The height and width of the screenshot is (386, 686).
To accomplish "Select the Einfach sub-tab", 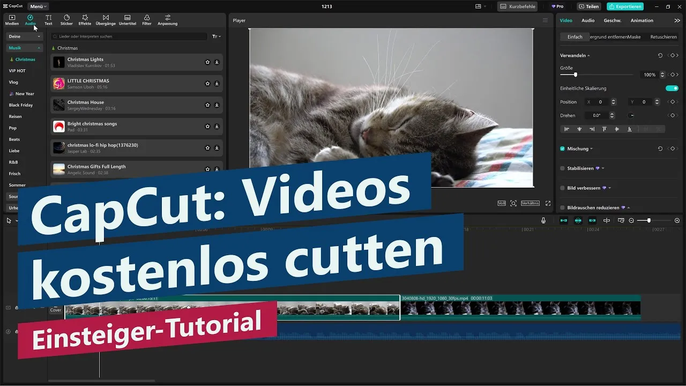I will tap(575, 37).
